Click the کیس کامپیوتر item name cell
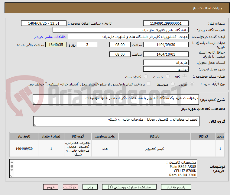230x195 pixels. (154, 149)
